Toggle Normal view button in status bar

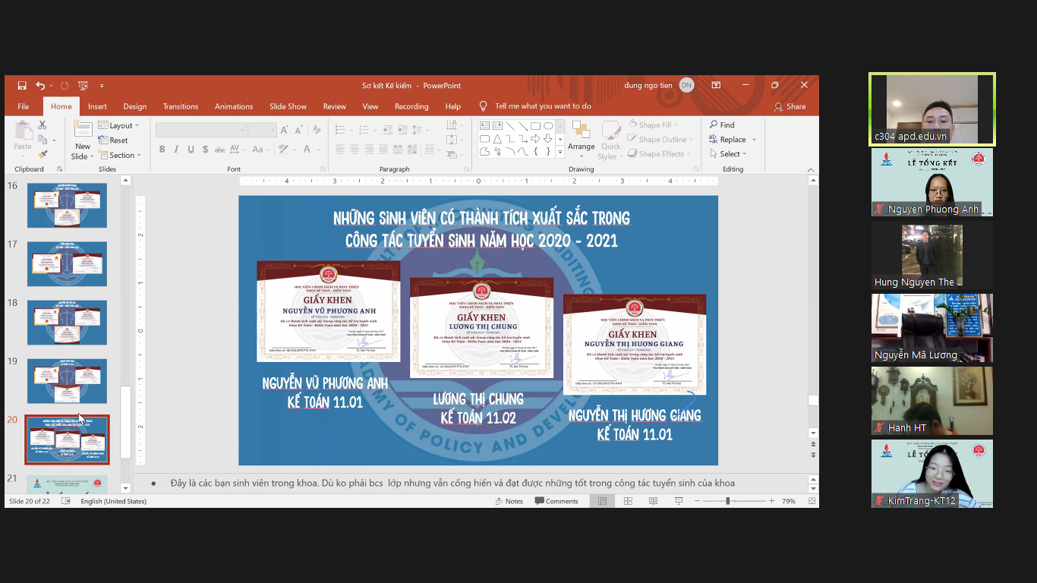click(602, 501)
